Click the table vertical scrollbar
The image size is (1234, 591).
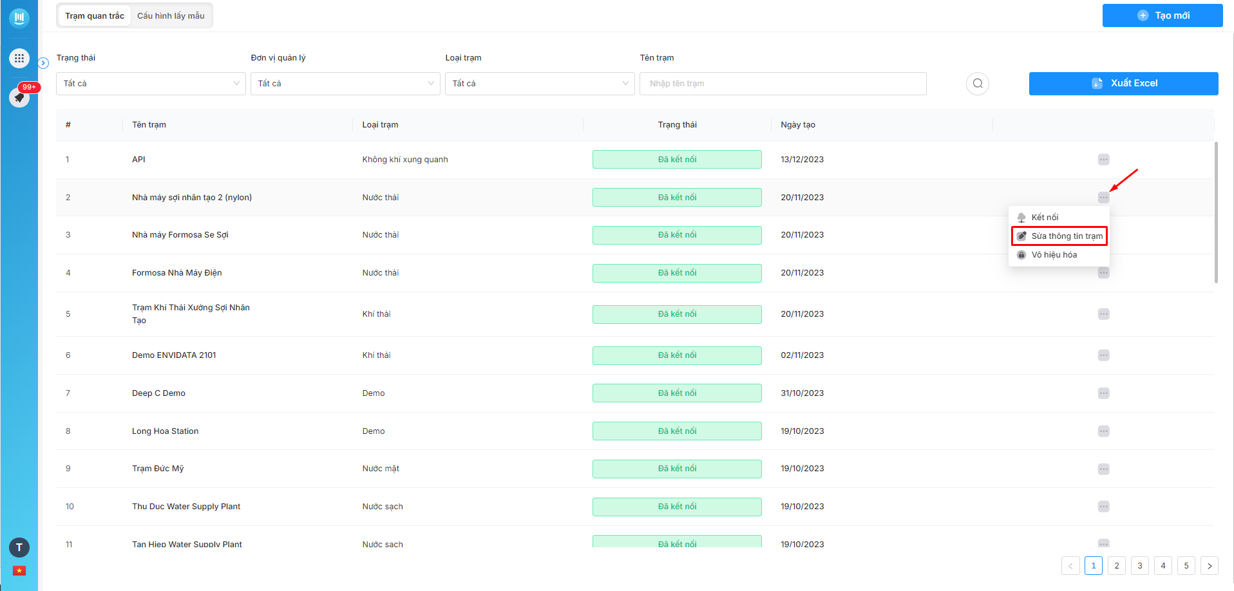point(1216,212)
